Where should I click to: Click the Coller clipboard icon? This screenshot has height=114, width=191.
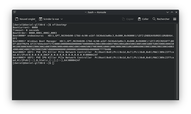(x=140, y=19)
